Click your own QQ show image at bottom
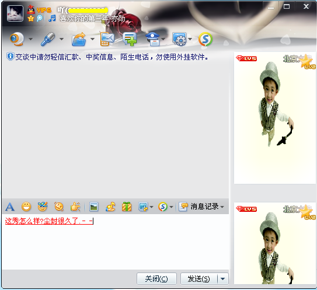The width and height of the screenshot is (317, 290). (x=275, y=243)
